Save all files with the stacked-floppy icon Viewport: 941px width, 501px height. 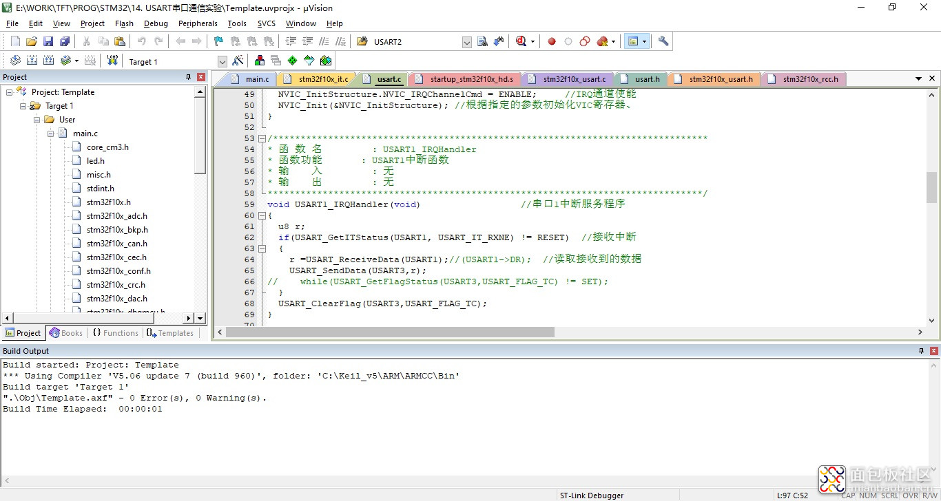point(65,41)
